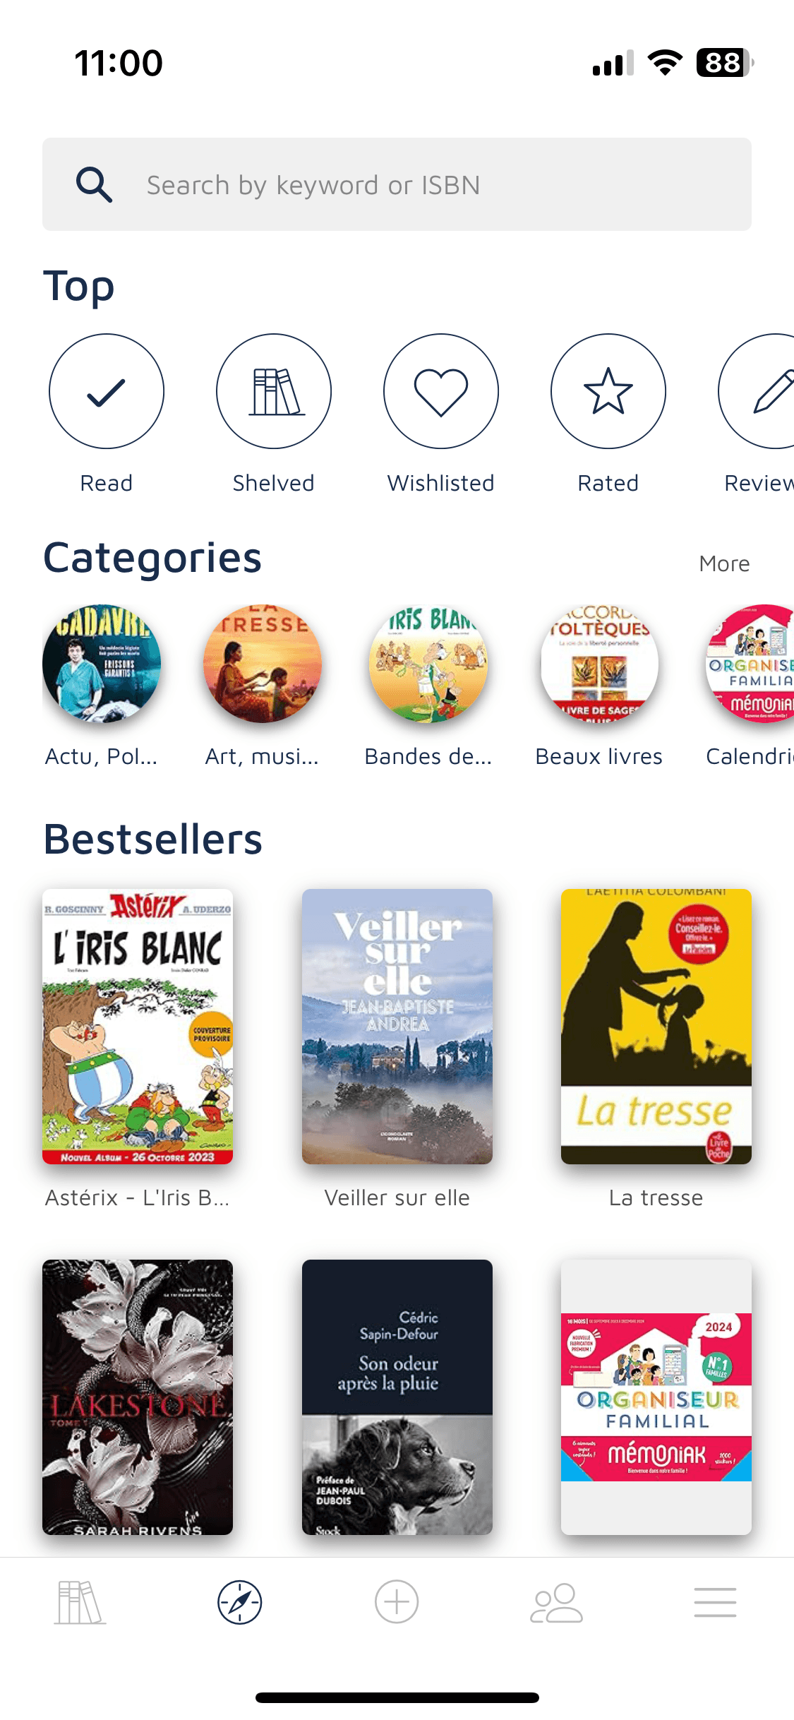Open the hamburger menu icon
This screenshot has height=1720, width=794.
click(x=715, y=1602)
